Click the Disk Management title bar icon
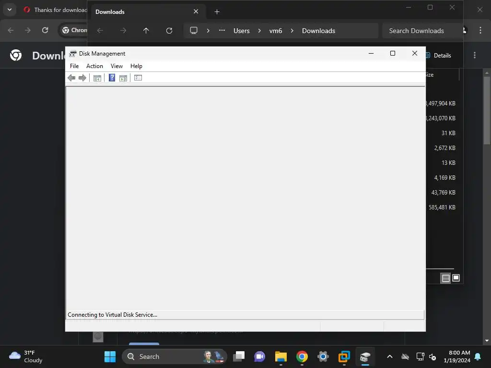 pyautogui.click(x=73, y=54)
